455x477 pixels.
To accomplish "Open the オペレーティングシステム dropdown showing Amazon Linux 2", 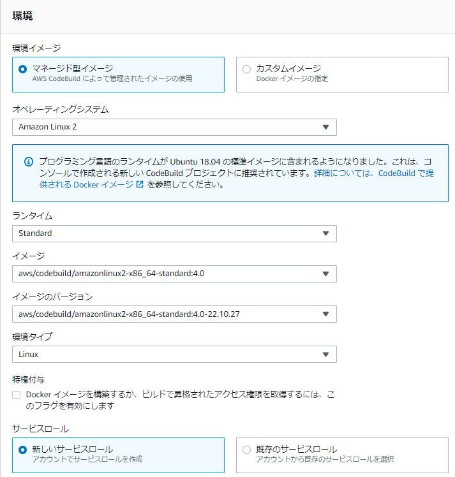I will (174, 127).
